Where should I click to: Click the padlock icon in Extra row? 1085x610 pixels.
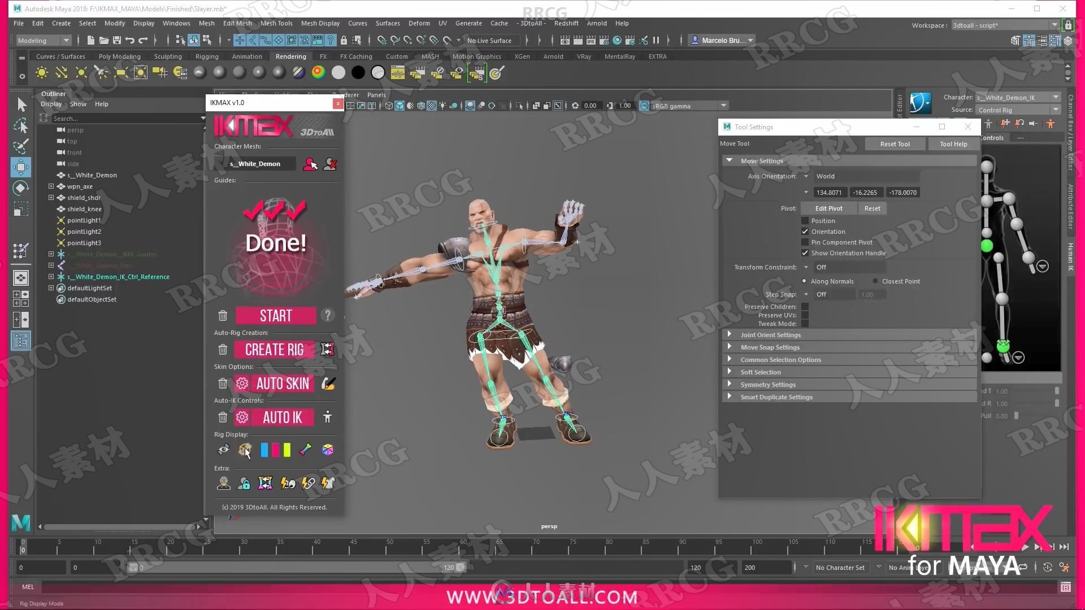[244, 483]
